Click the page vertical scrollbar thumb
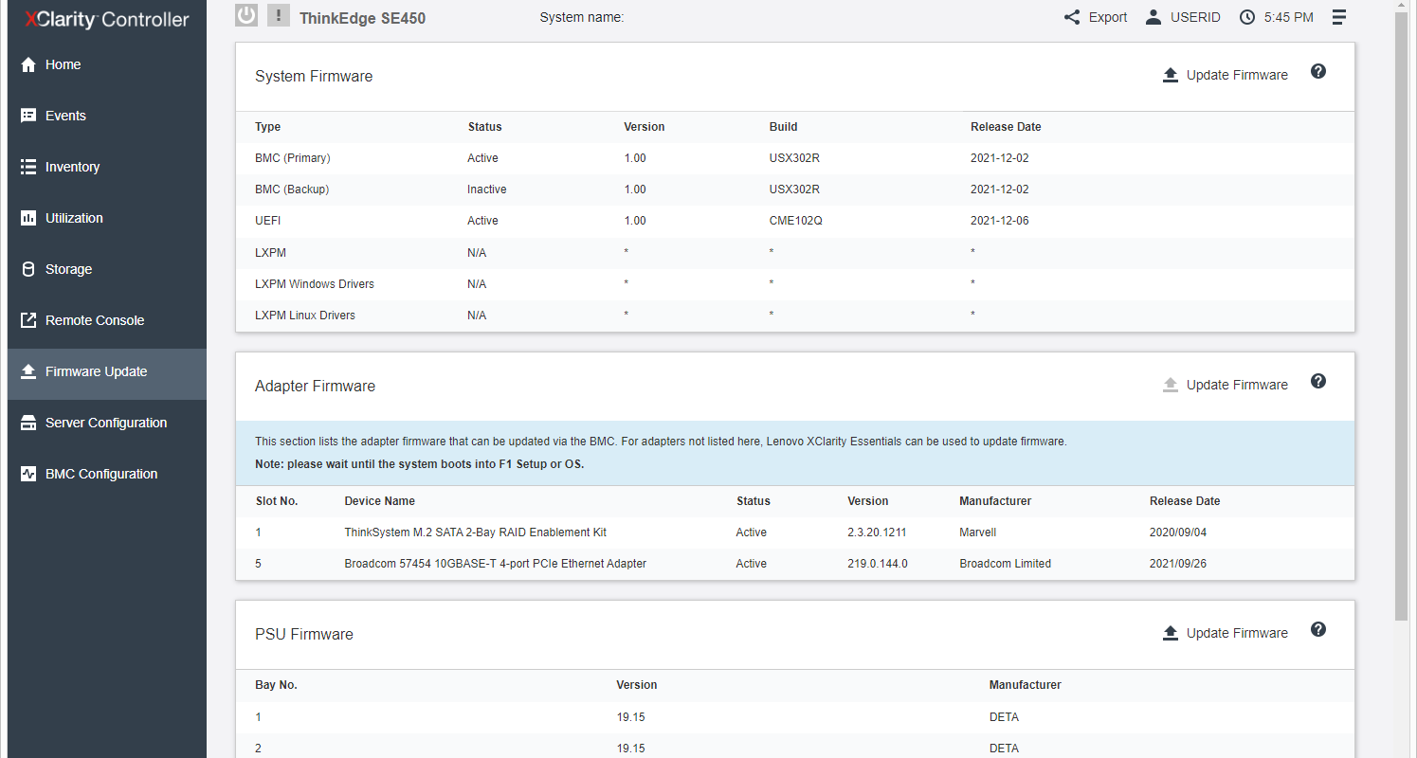The width and height of the screenshot is (1417, 758). [x=1402, y=317]
